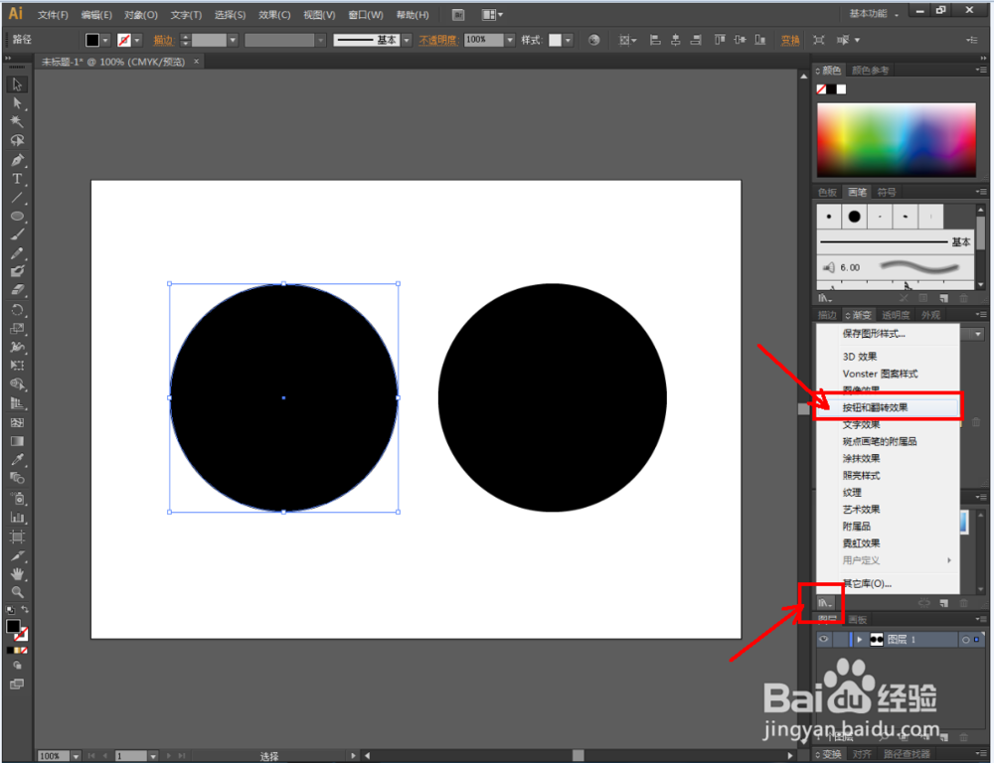Viewport: 994px width, 763px height.
Task: Choose 3D 效果 from library menu
Action: click(x=888, y=357)
